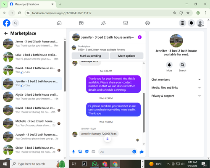210x168 pixels.
Task: Select Jennifer conversation in list
Action: 31,84
